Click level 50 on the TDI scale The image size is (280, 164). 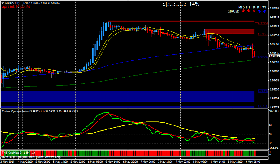pos(271,134)
